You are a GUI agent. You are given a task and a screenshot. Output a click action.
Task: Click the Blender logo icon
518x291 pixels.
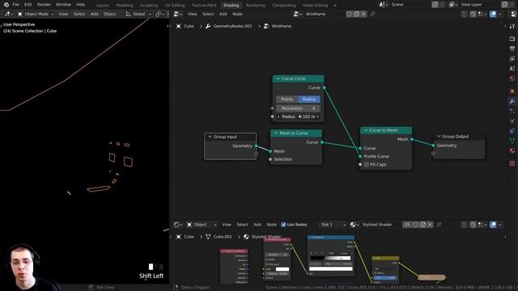point(6,5)
